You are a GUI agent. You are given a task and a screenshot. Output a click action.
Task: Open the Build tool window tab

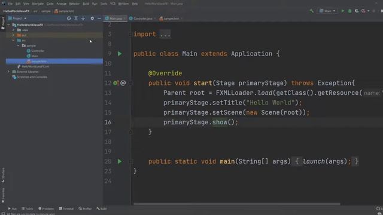(101, 208)
